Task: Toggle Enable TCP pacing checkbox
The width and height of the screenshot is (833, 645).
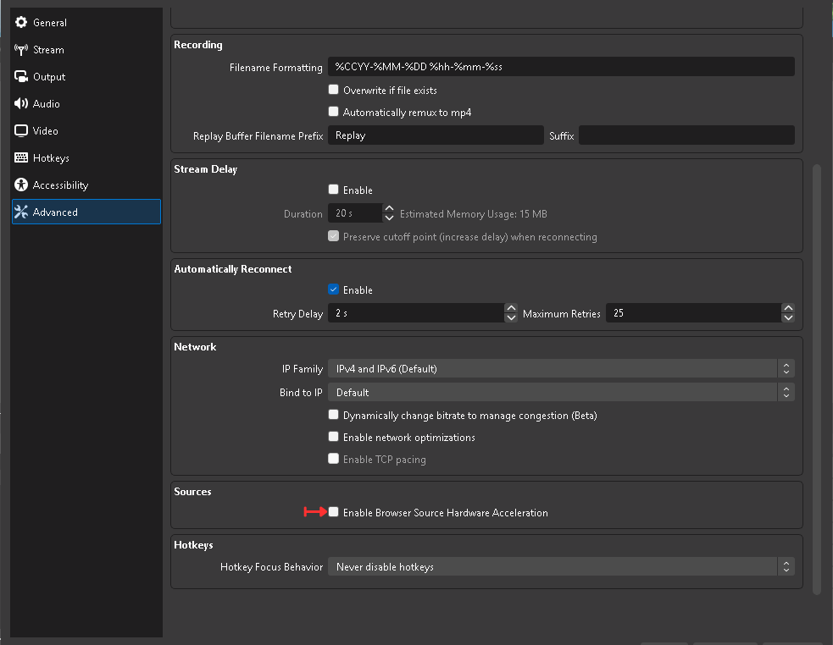Action: [333, 459]
